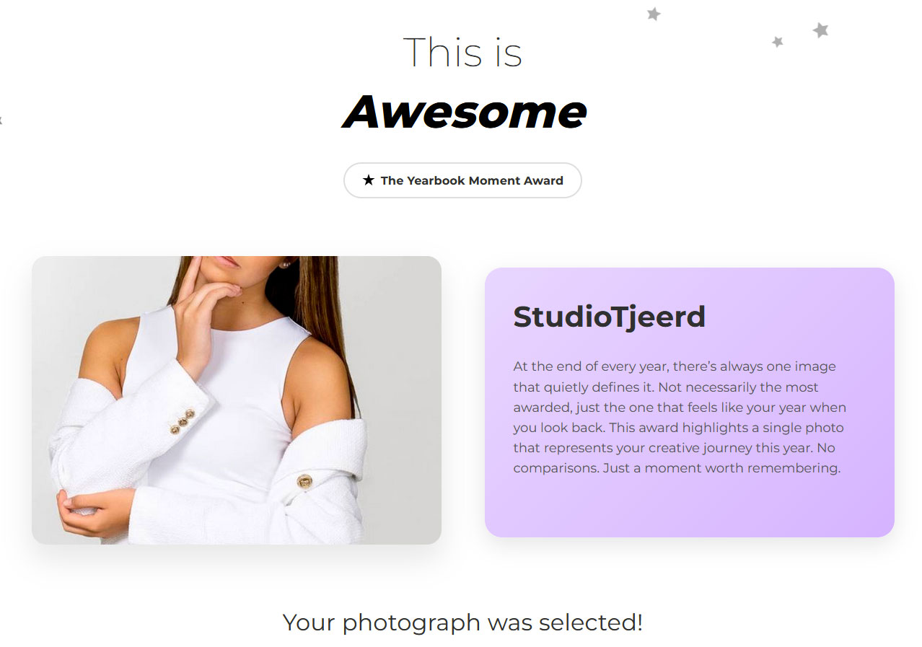Click the single gold button on the lower sleeve
The image size is (922, 647).
[x=305, y=480]
